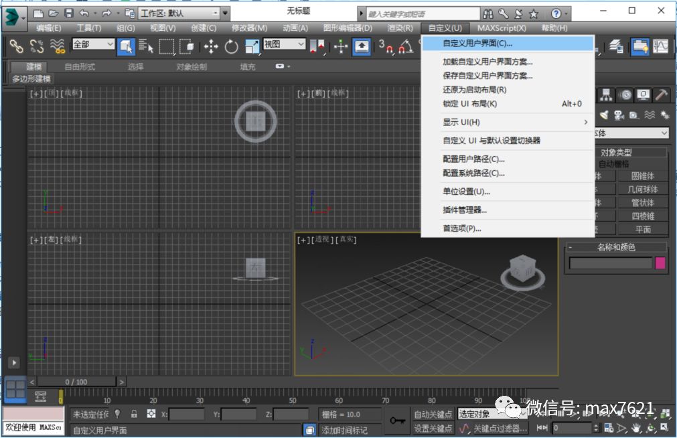This screenshot has width=677, height=438.
Task: Select the Select and Move arrows tool
Action: (x=211, y=46)
